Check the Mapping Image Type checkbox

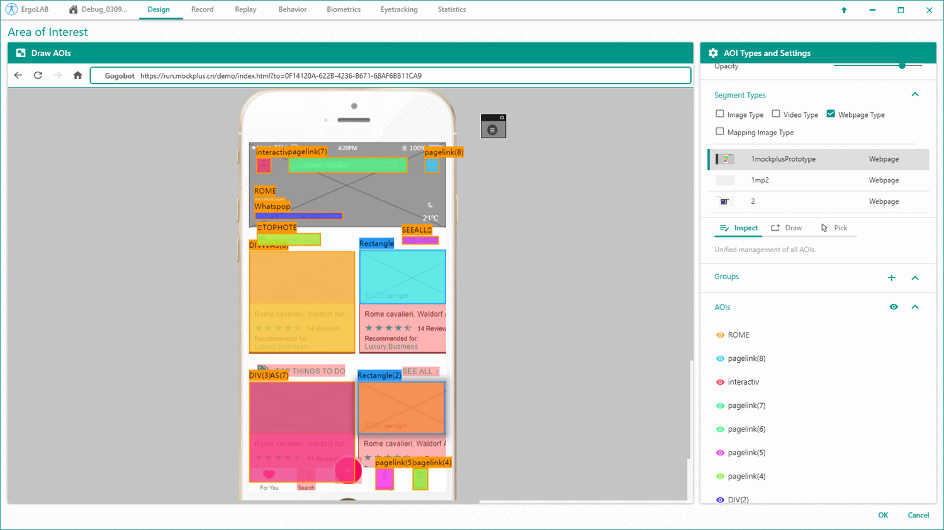[720, 131]
